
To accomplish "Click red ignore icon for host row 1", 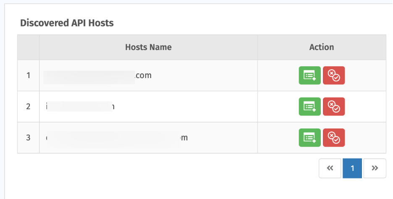I will tap(334, 76).
